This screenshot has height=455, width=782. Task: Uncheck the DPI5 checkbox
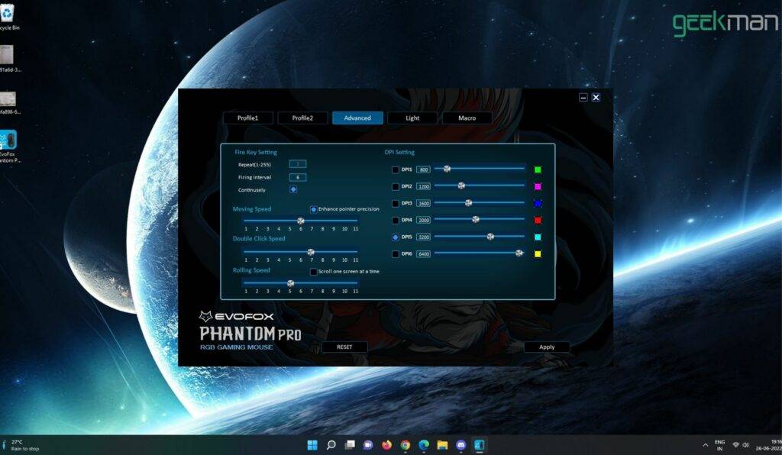(x=396, y=237)
